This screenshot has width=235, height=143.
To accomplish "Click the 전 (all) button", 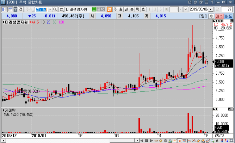I will [x=21, y=9].
